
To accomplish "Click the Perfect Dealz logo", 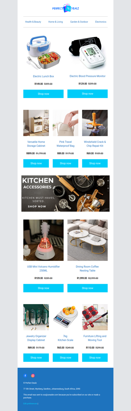I will point(65,8).
